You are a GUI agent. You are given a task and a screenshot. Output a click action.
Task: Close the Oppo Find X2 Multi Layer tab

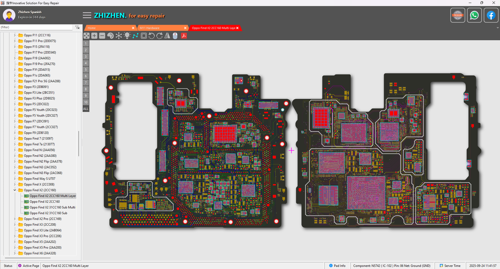[x=237, y=28]
